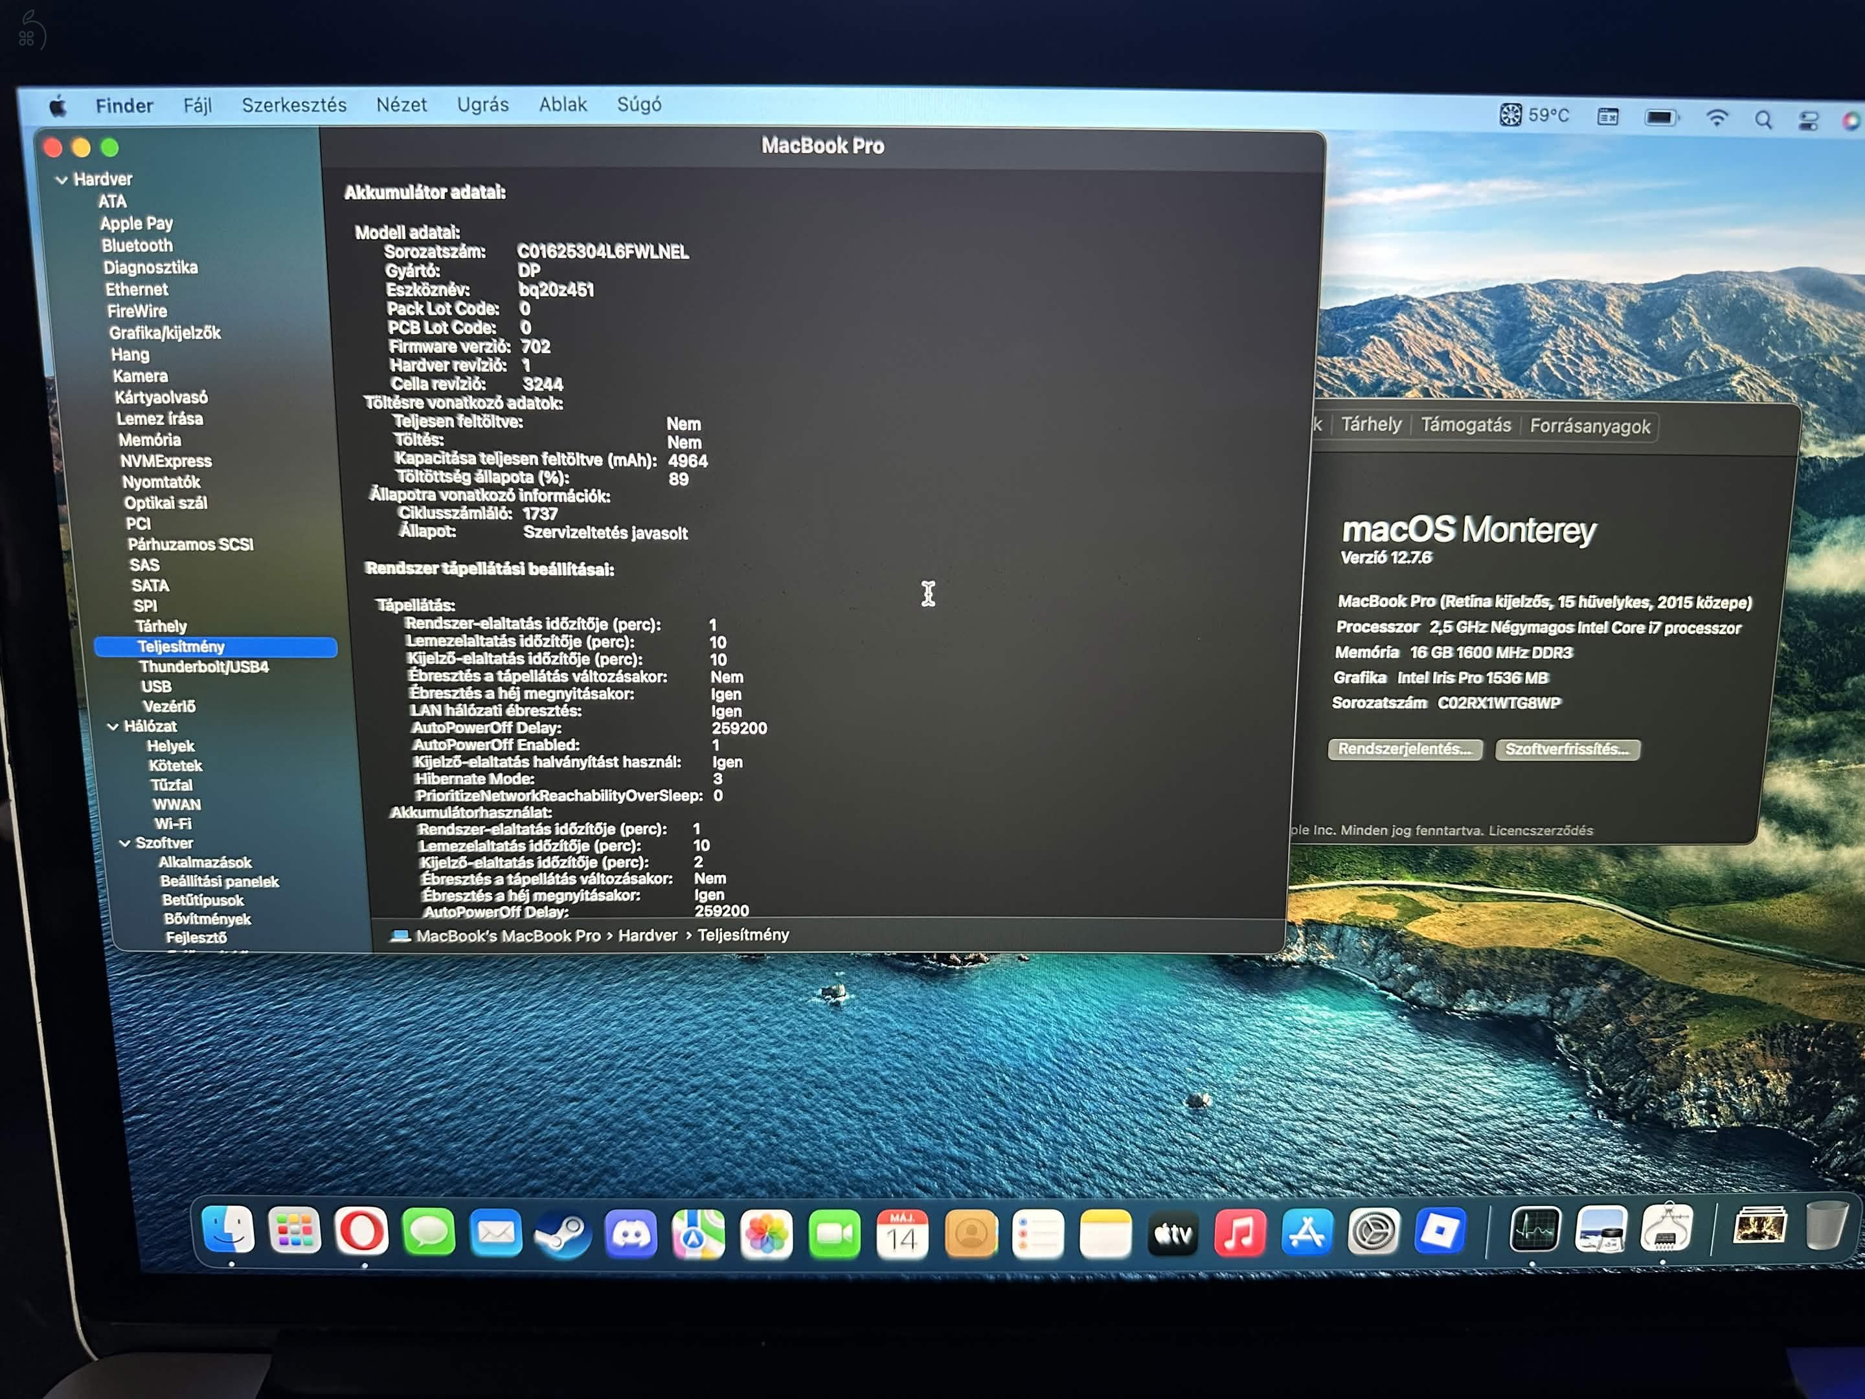This screenshot has width=1865, height=1399.
Task: Click the Ciklusszámláló value 1737
Action: [539, 514]
